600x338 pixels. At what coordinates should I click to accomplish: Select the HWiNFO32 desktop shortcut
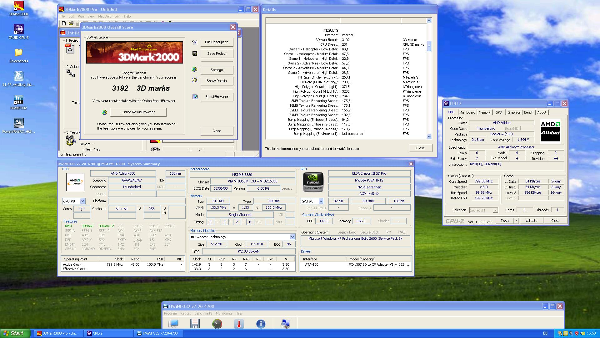pyautogui.click(x=18, y=102)
